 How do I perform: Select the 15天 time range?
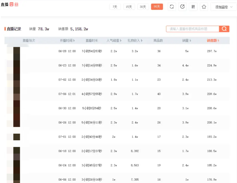tap(129, 7)
